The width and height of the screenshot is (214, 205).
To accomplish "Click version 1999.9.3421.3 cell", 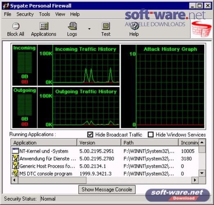I will pos(95,173).
